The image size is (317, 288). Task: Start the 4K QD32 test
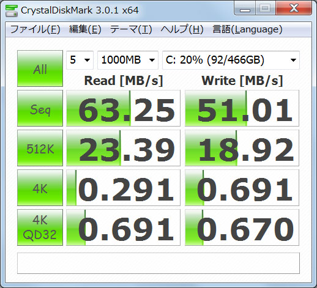[40, 227]
